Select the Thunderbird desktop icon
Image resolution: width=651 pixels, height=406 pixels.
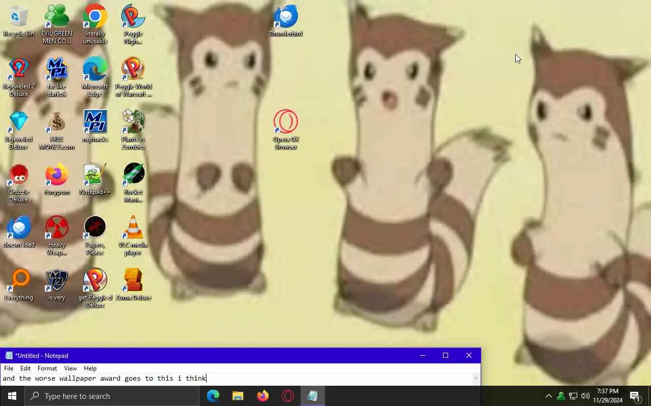[x=286, y=21]
